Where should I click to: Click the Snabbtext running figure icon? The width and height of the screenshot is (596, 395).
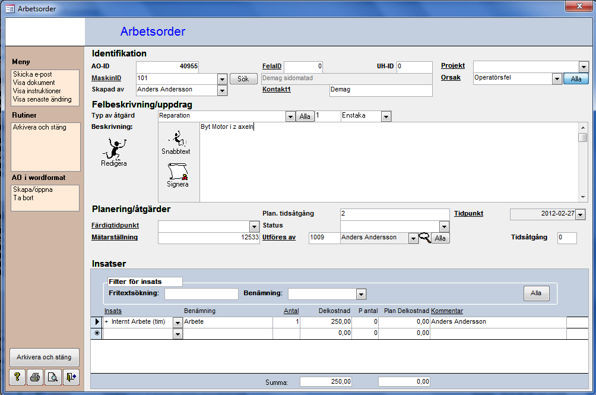[177, 139]
